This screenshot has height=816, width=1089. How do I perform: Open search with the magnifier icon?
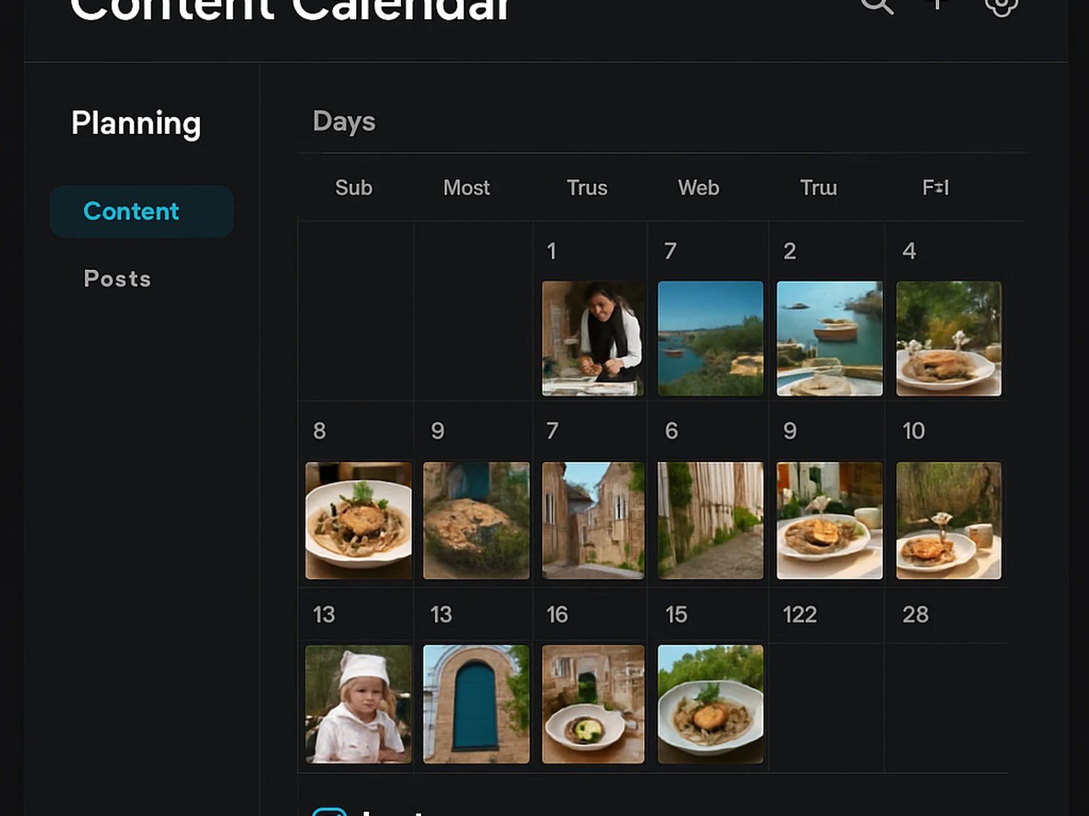(877, 5)
